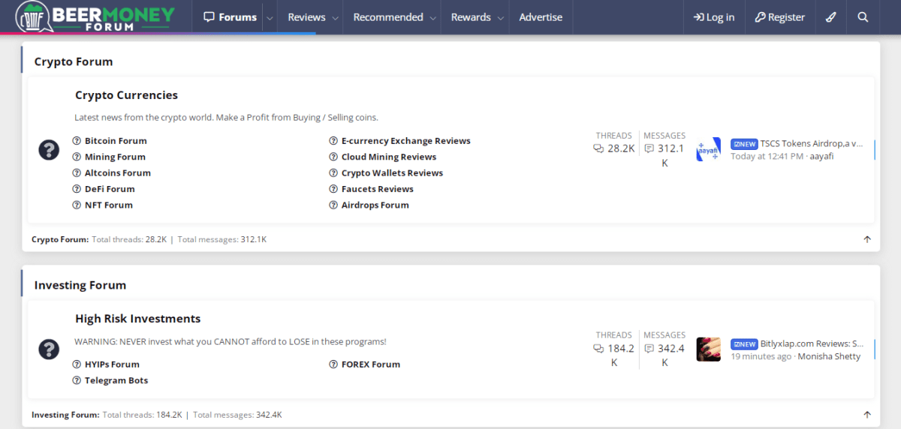901x429 pixels.
Task: Click question icon beside E-currency Exchange Reviews
Action: click(333, 141)
